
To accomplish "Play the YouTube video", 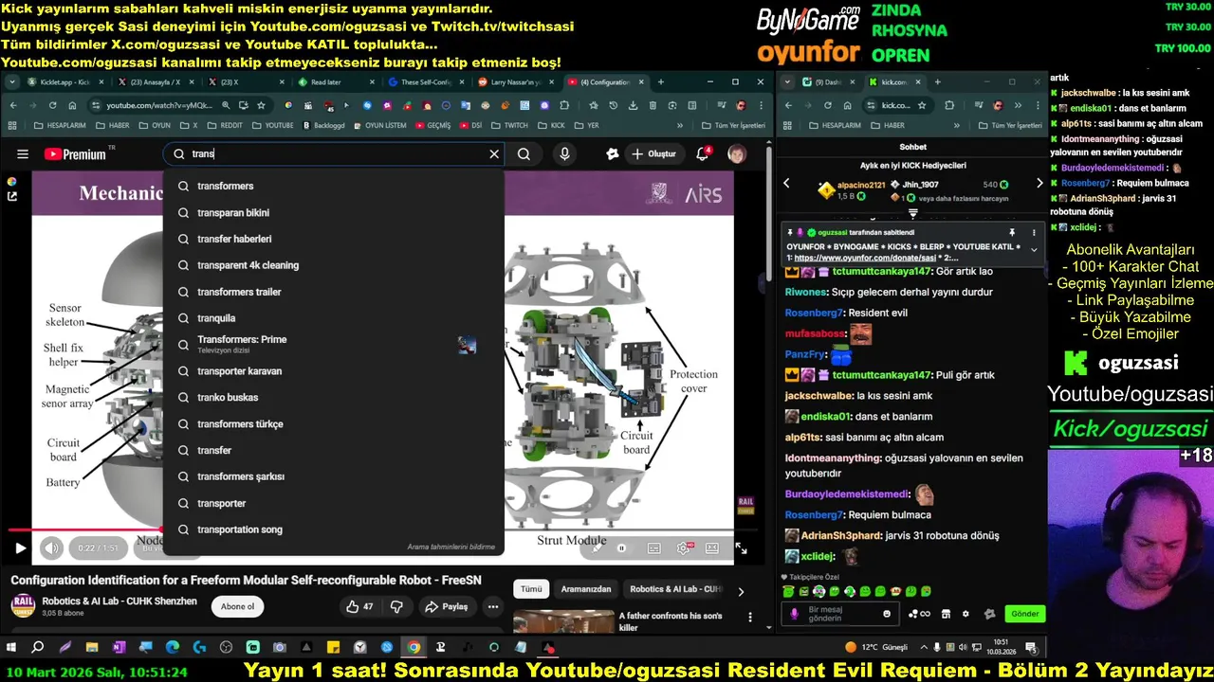I will (x=20, y=547).
